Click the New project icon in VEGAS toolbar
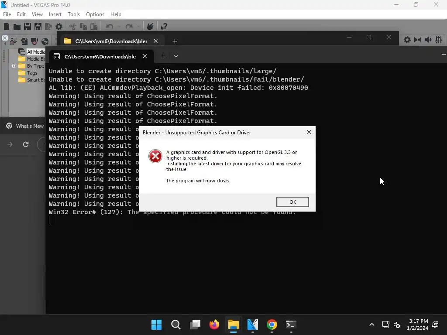This screenshot has height=335, width=447. click(7, 27)
